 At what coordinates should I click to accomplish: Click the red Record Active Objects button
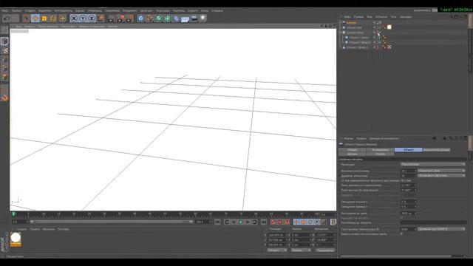[273, 222]
